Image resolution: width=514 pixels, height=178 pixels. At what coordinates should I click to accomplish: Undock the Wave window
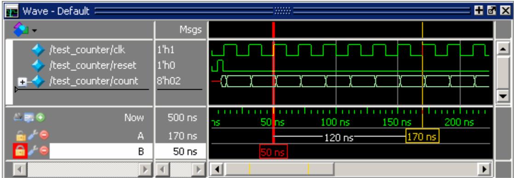point(492,11)
